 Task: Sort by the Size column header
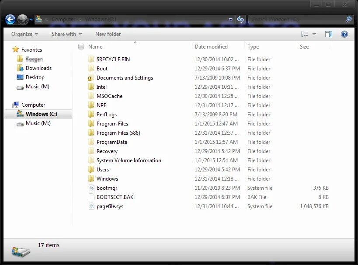[x=304, y=47]
